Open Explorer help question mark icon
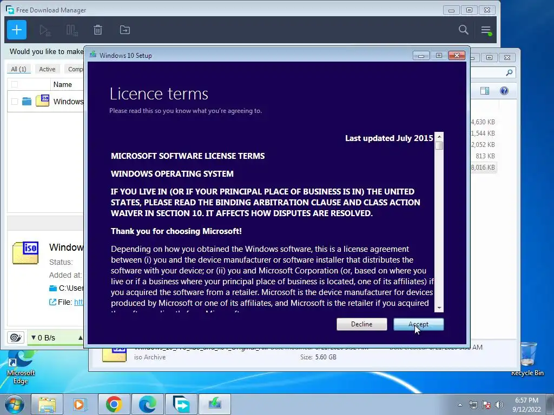 click(504, 91)
